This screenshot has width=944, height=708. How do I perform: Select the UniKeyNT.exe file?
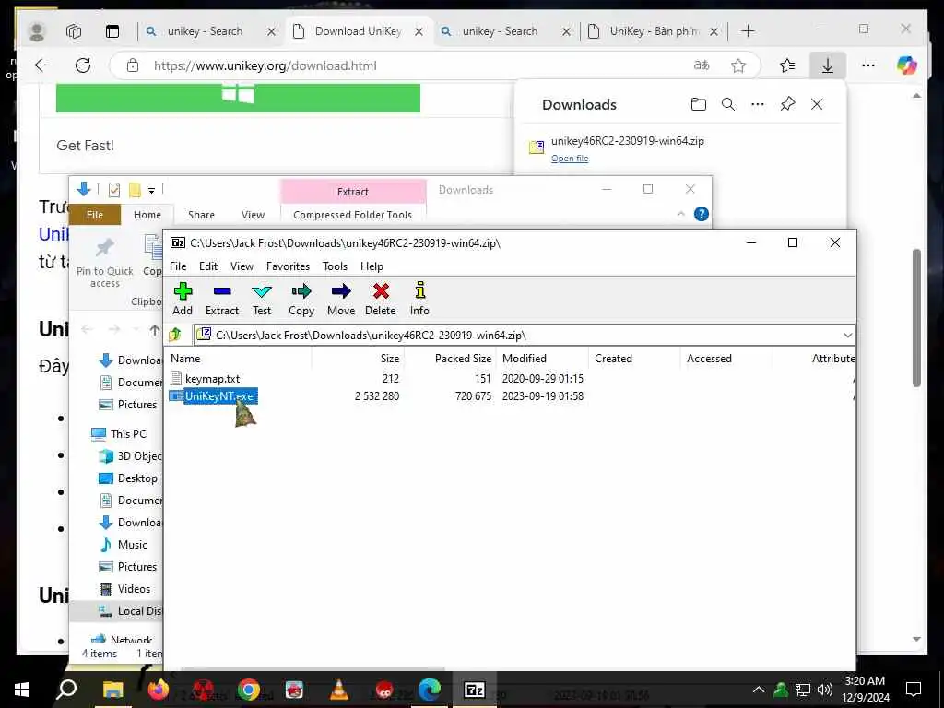(x=219, y=396)
